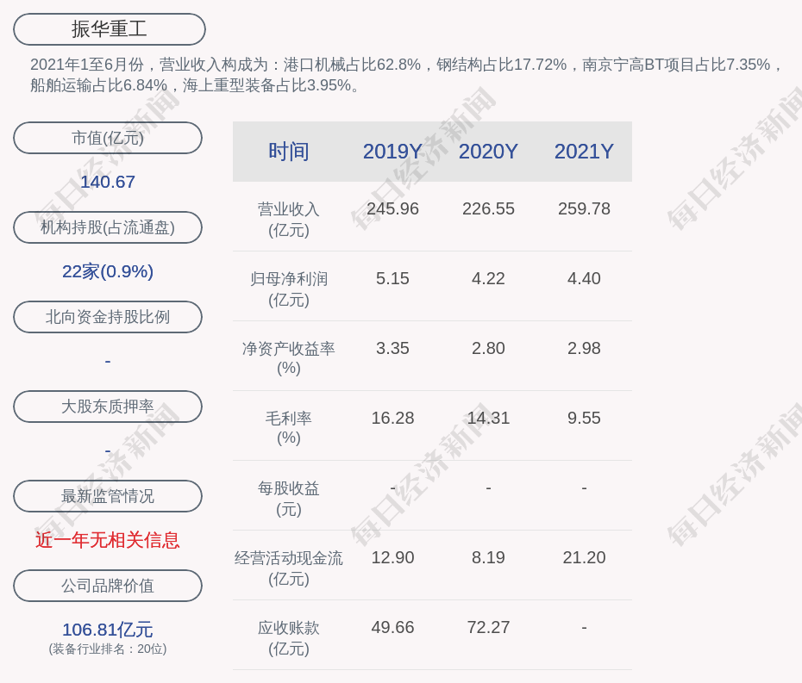
Task: Click the gross margin value 16.28
Action: 392,418
